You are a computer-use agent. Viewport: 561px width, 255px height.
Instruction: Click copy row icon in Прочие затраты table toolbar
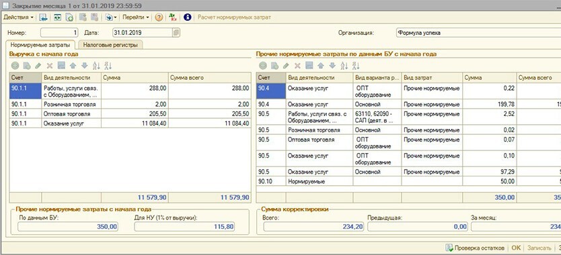click(274, 66)
